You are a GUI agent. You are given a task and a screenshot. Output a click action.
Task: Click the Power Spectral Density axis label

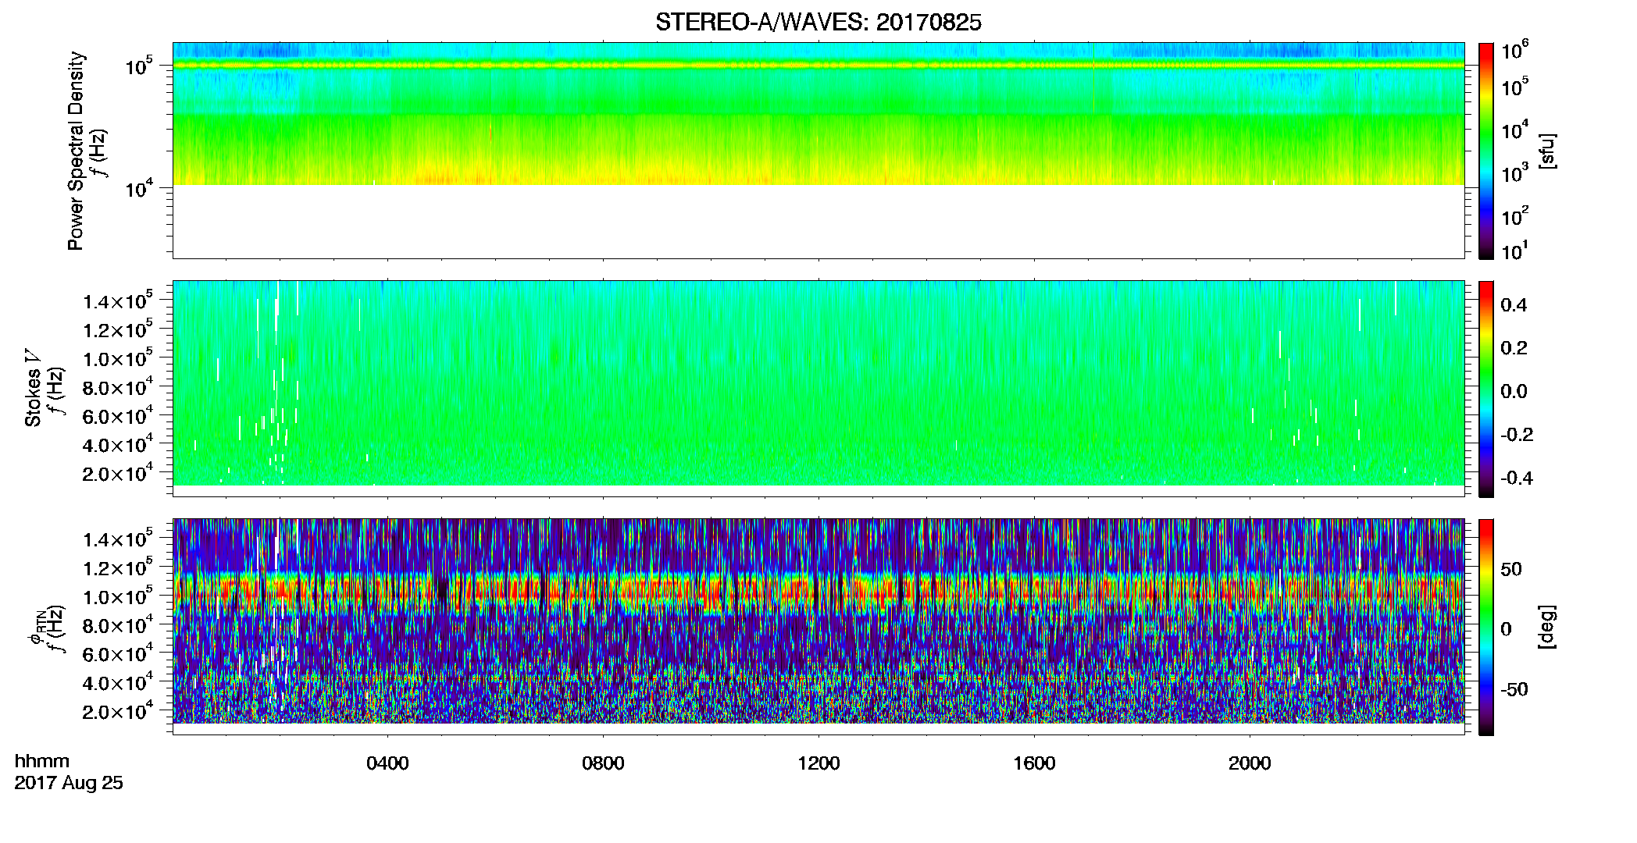76,151
